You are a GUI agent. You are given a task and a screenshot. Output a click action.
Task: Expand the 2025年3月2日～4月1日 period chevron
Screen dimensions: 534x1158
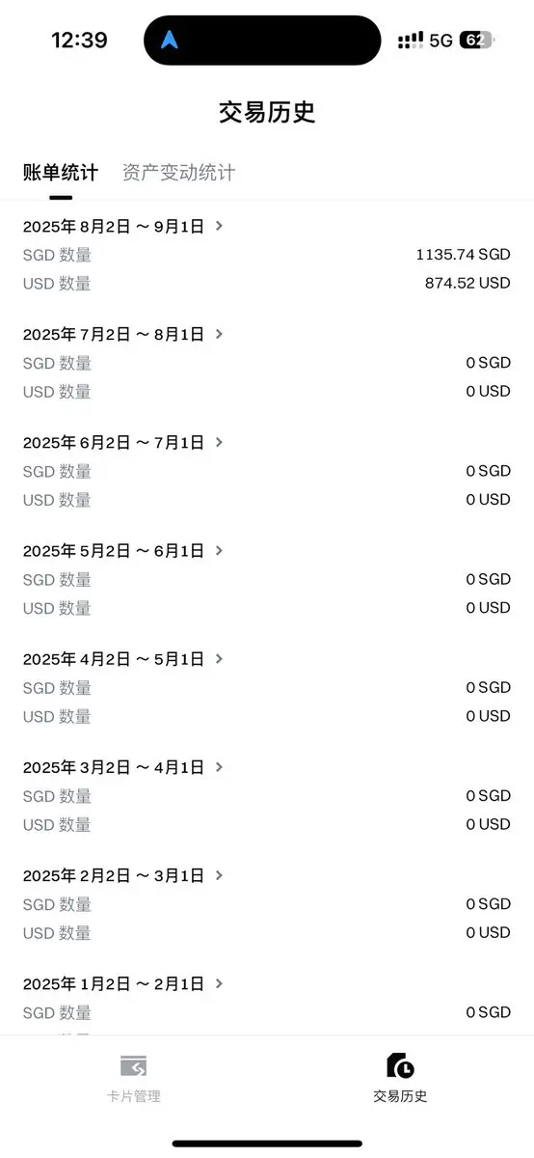(220, 766)
